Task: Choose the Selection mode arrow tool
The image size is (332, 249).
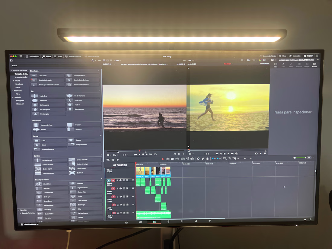Action: click(163, 159)
